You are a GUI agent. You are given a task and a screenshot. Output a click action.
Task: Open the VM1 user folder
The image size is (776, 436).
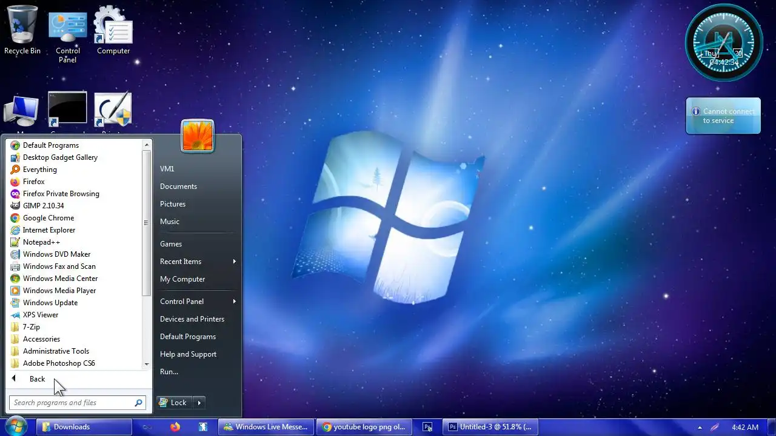click(167, 169)
